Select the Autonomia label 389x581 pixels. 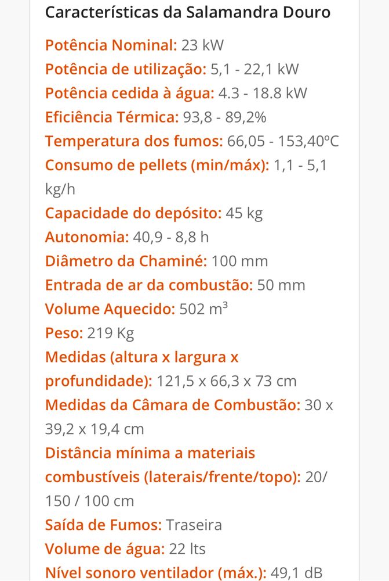coord(87,237)
